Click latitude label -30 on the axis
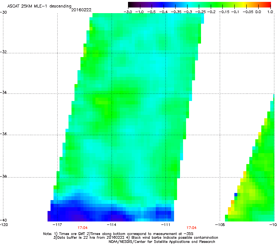277x244 pixels. click(x=3, y=12)
